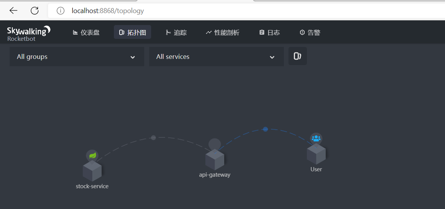Expand the All groups dropdown
This screenshot has width=445, height=209.
coord(77,57)
